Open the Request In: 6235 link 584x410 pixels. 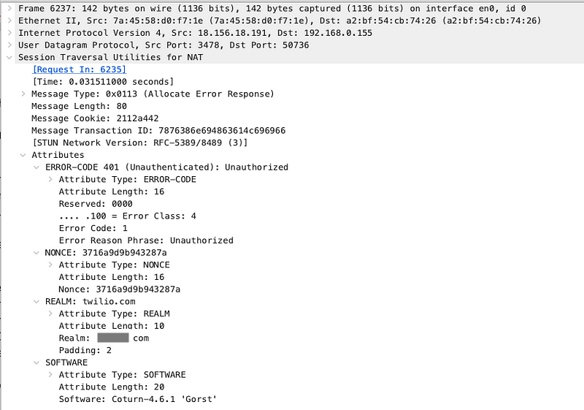(80, 69)
